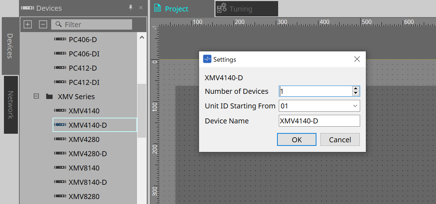This screenshot has height=204, width=436.
Task: Click the PC412-D device icon
Action: coord(60,68)
